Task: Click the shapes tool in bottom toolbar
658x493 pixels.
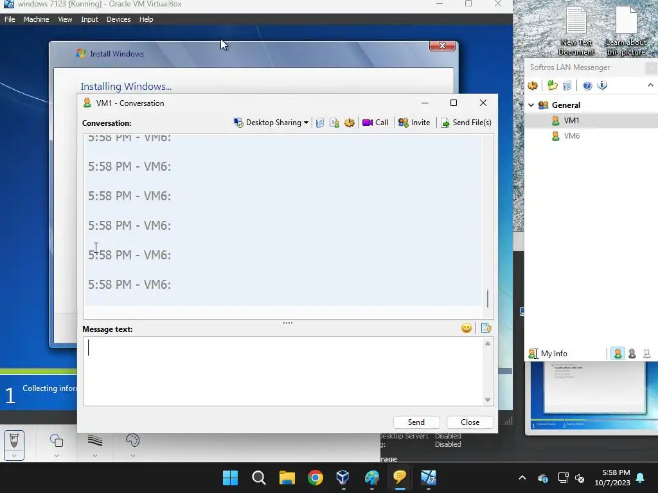Action: (57, 440)
